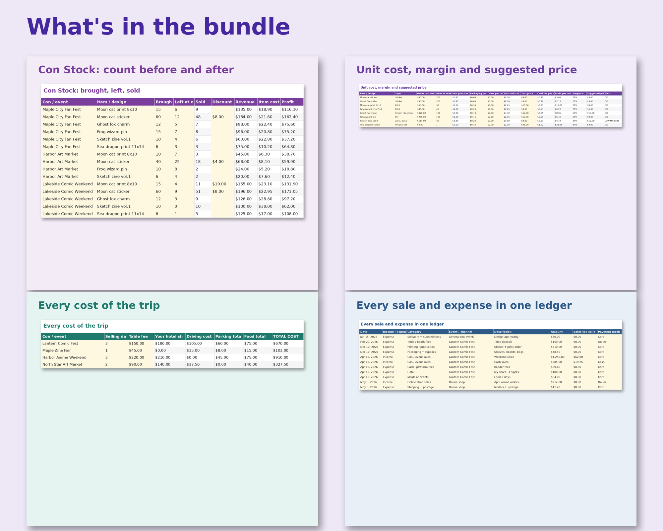Select the "April online orders" description
The height and width of the screenshot is (531, 663).
coord(521,382)
